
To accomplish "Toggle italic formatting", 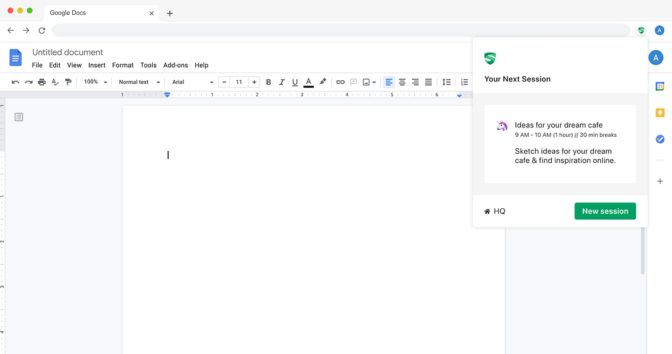I will [282, 82].
